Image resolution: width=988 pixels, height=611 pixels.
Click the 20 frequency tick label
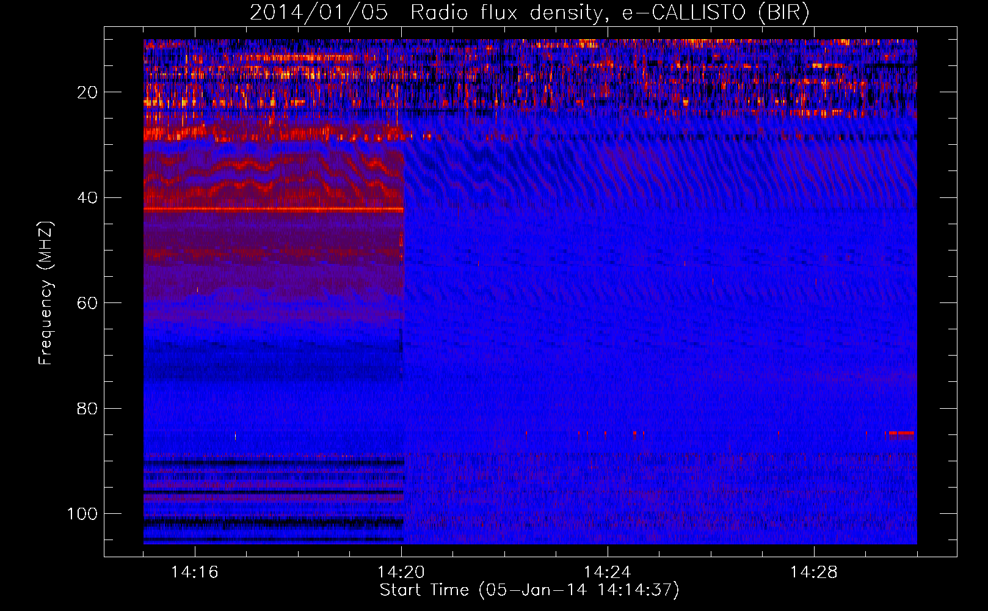point(87,92)
